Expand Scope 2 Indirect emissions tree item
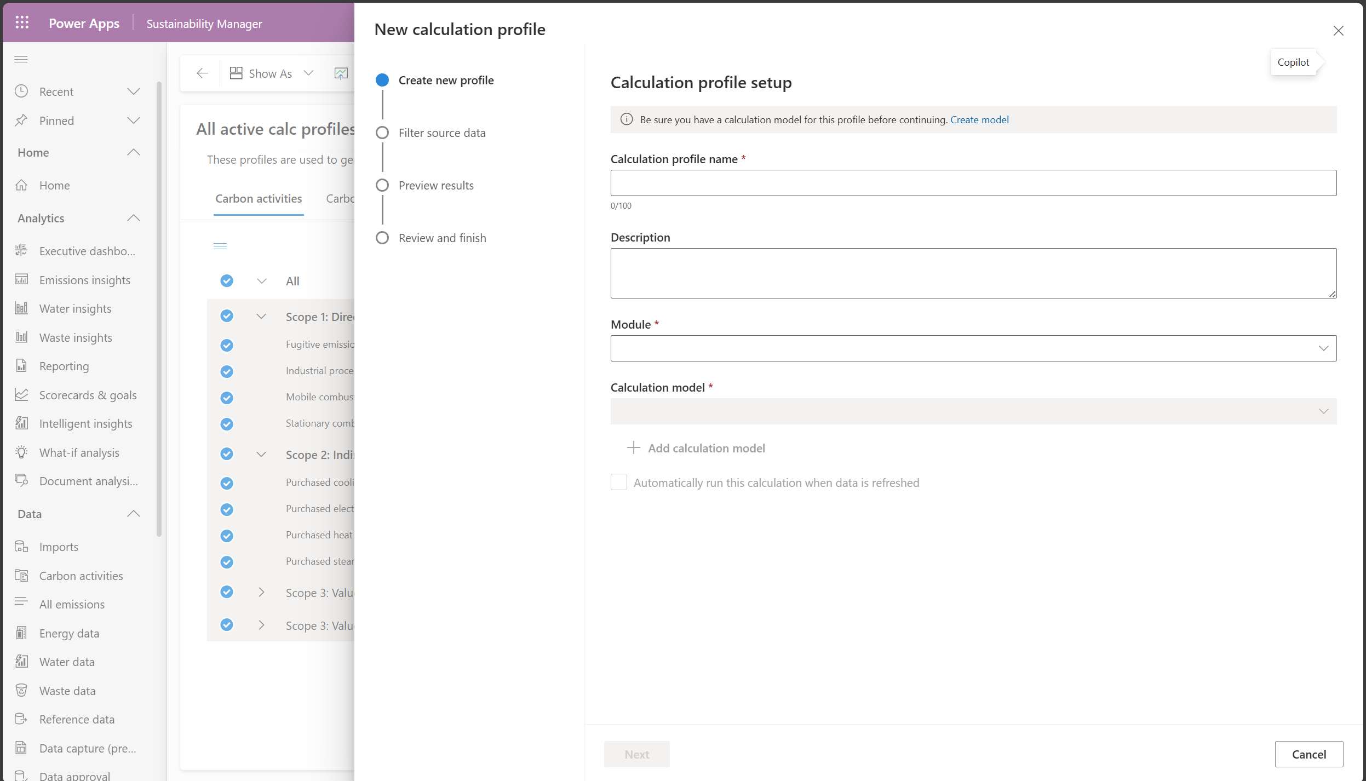 pos(261,455)
